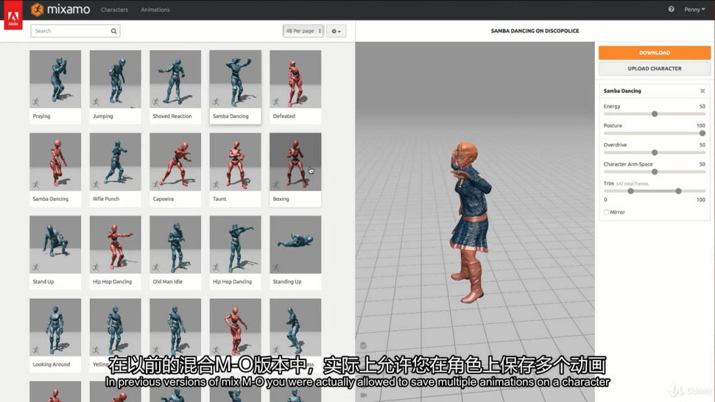Image resolution: width=715 pixels, height=402 pixels.
Task: Click the 'Samba Dancing' panel heading
Action: 622,91
